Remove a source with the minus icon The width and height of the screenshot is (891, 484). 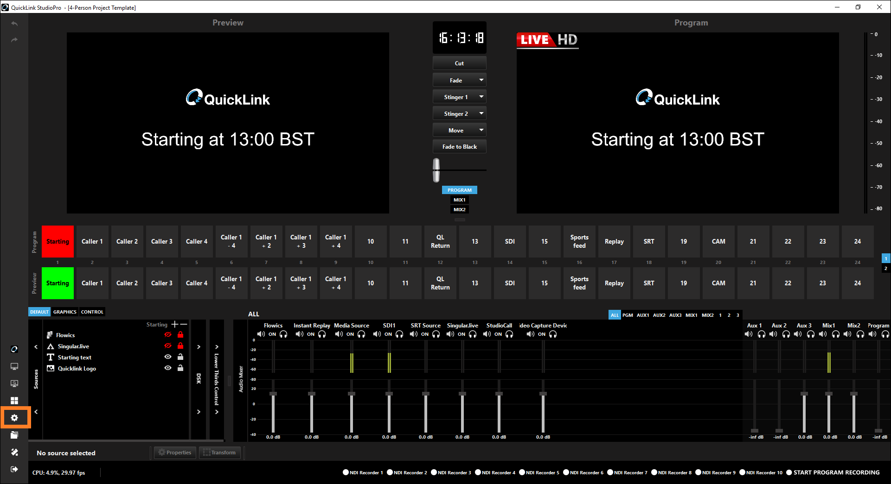pyautogui.click(x=184, y=324)
